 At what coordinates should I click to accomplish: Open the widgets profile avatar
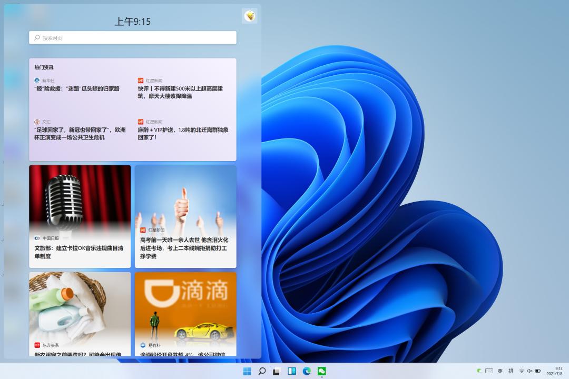(250, 16)
